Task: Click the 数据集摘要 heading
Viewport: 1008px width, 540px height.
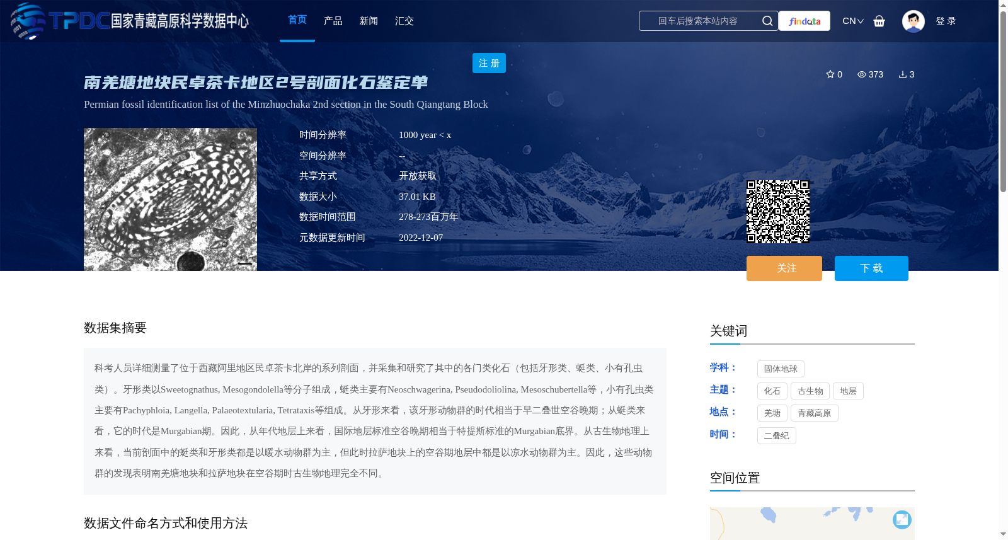Action: click(115, 328)
